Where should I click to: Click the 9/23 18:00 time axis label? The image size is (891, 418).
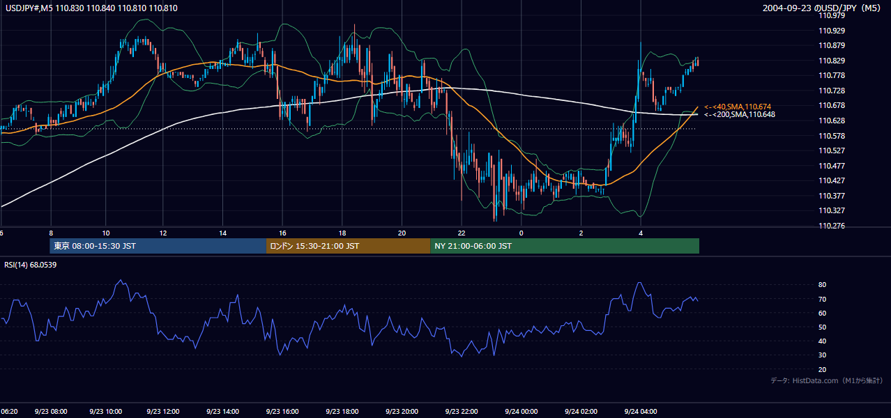[x=343, y=412]
